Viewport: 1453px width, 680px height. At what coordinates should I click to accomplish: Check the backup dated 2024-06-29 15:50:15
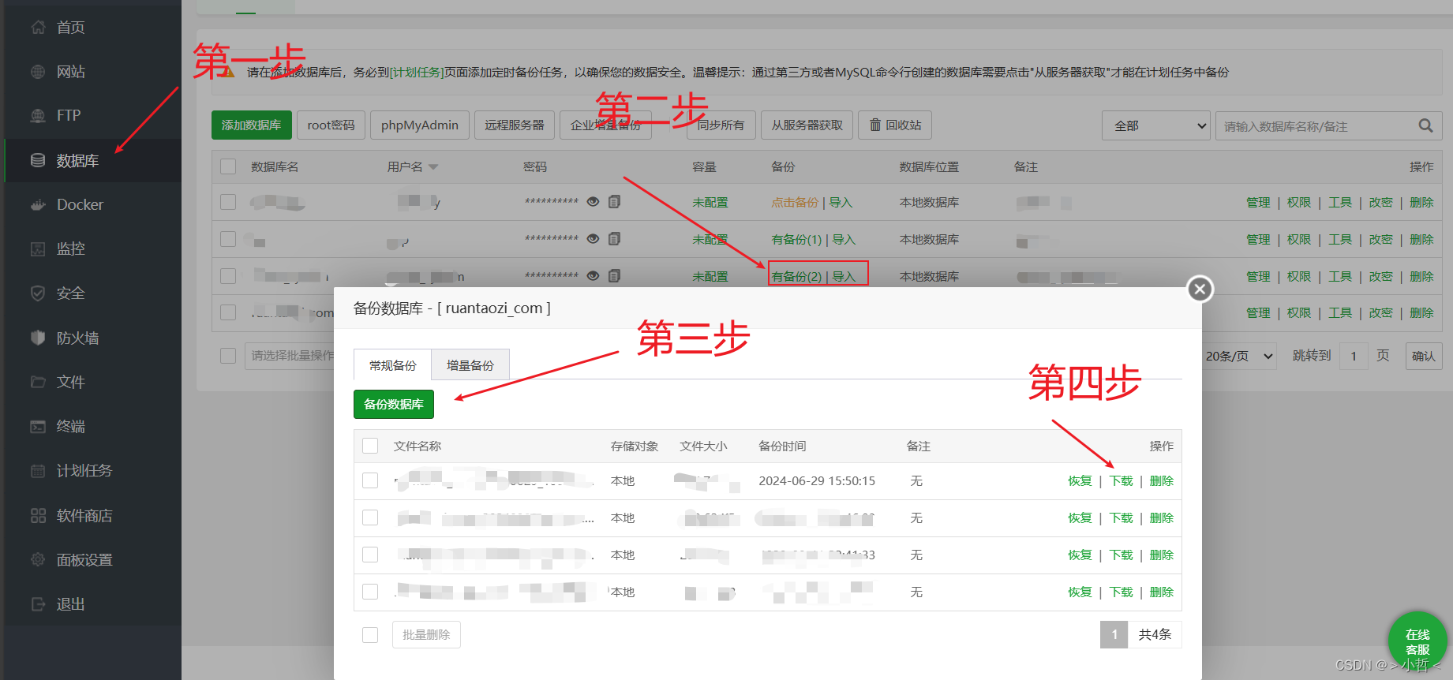[370, 480]
